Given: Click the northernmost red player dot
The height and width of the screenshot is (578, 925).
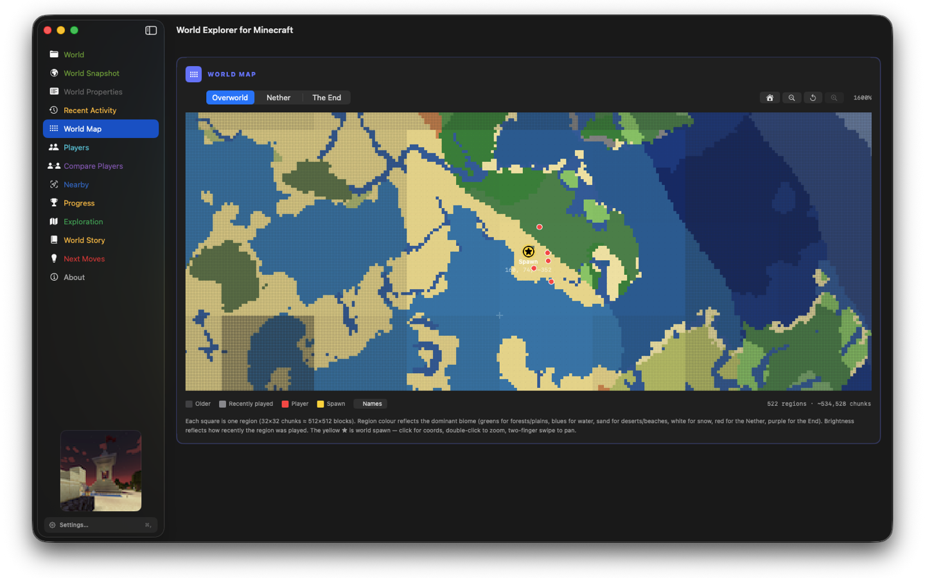Looking at the screenshot, I should coord(540,227).
